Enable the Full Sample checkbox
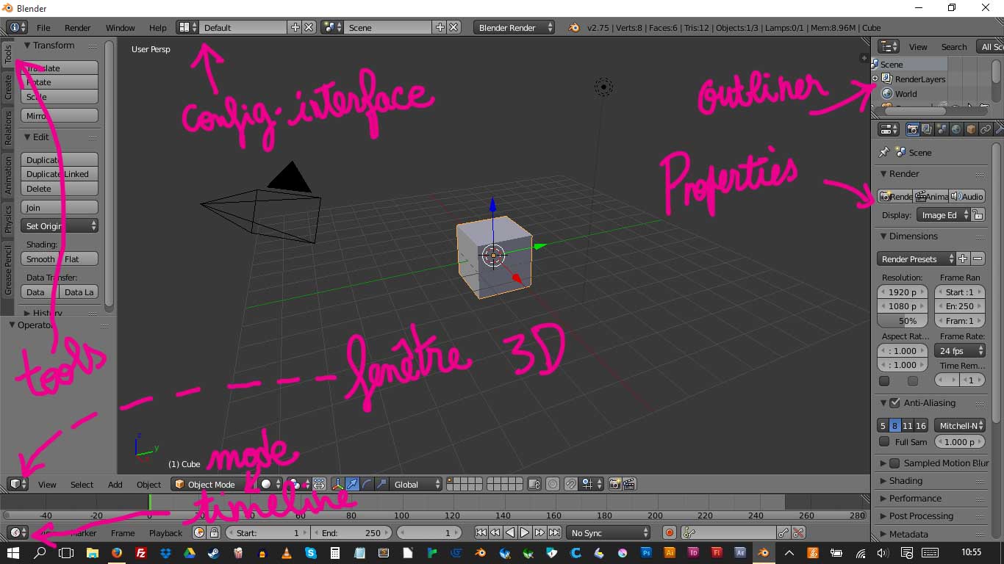Screen dimensions: 1004x564 point(883,441)
